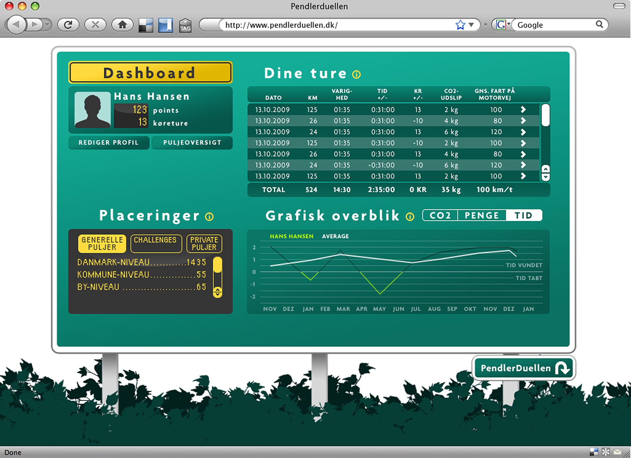
Task: Click the PendlerDuellen logo sign
Action: 523,368
